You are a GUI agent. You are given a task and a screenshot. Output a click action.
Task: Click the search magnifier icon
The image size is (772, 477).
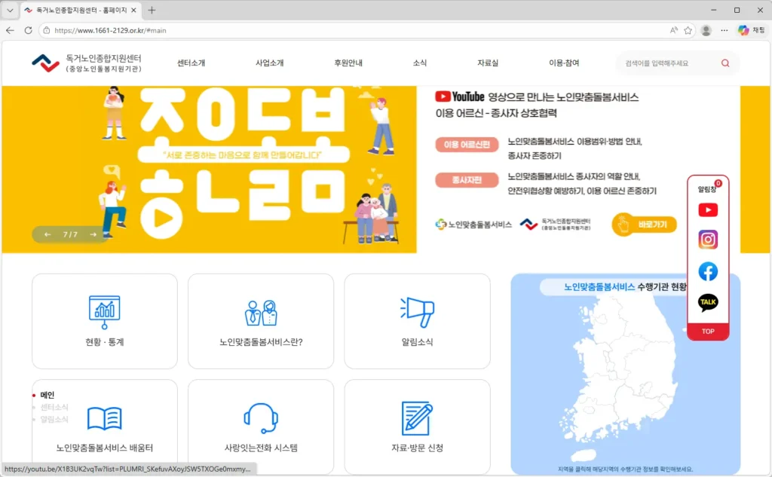click(x=725, y=63)
